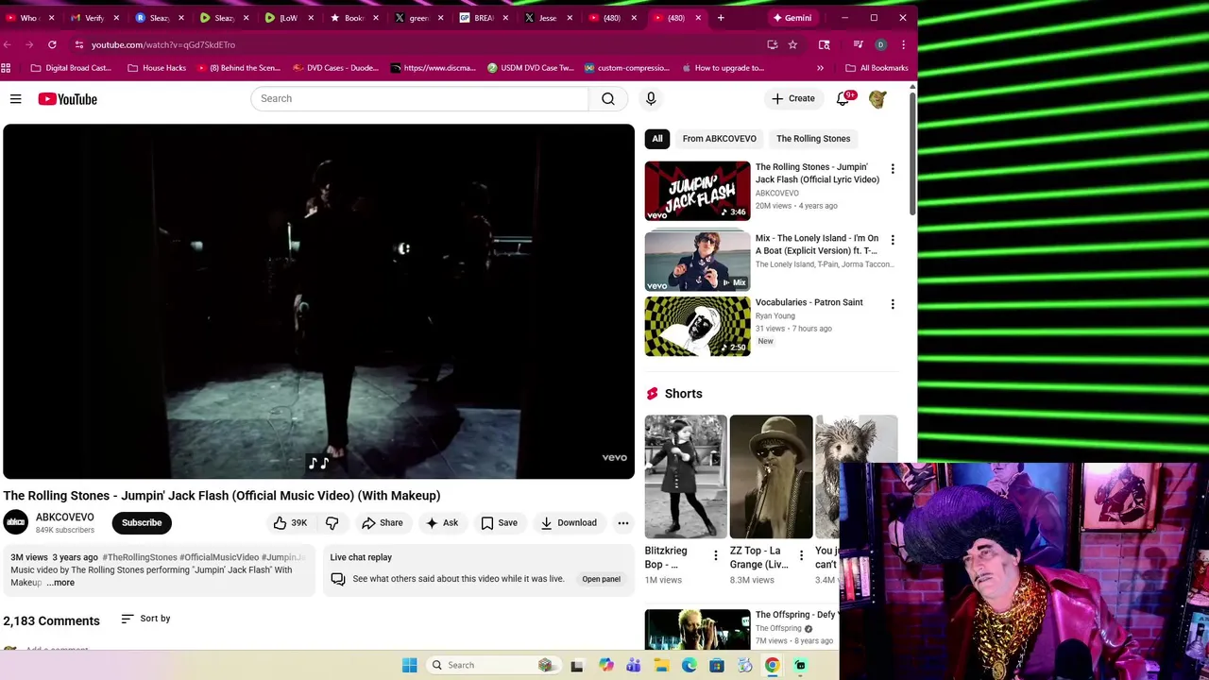Open options for Vocabularies - Patron Saint

pyautogui.click(x=893, y=304)
